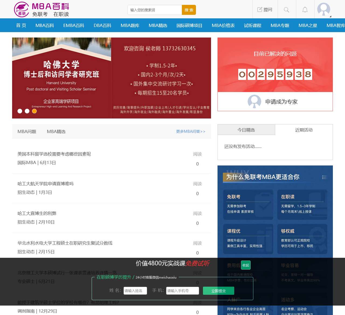Screen dimensions: 345x315
Task: Open question 哈工大航天学院申请直博难吗
Action: click(x=46, y=184)
